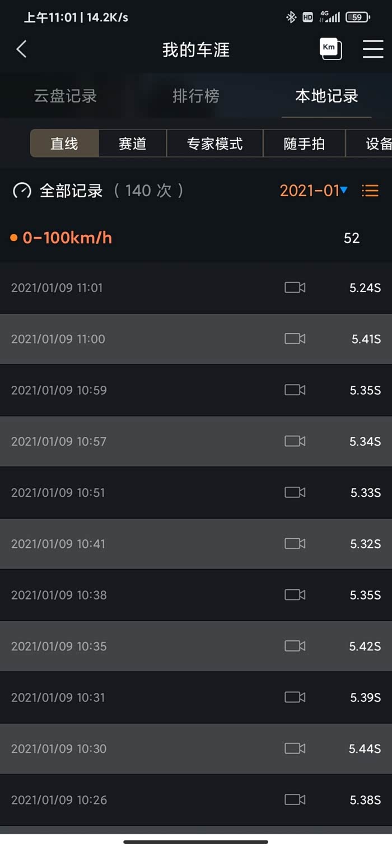Open video for 10:35 record

[x=295, y=646]
